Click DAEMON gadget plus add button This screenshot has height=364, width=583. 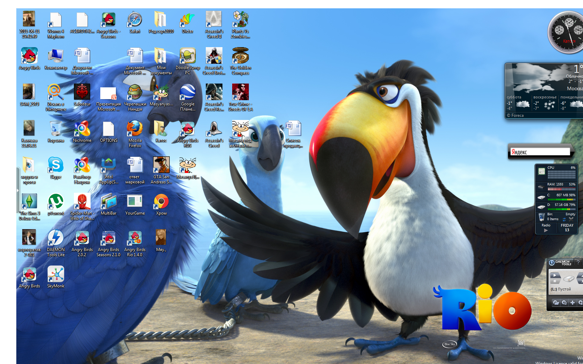(573, 303)
